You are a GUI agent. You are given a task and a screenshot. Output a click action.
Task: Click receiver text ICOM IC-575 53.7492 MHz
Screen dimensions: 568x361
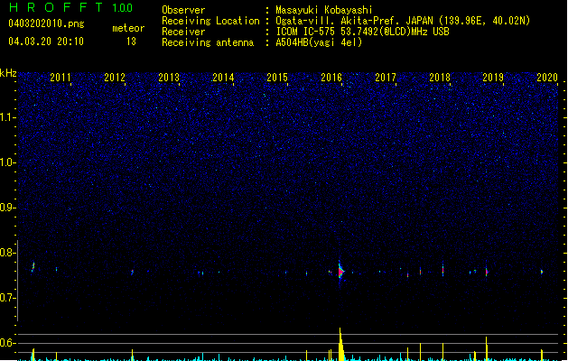tap(363, 32)
